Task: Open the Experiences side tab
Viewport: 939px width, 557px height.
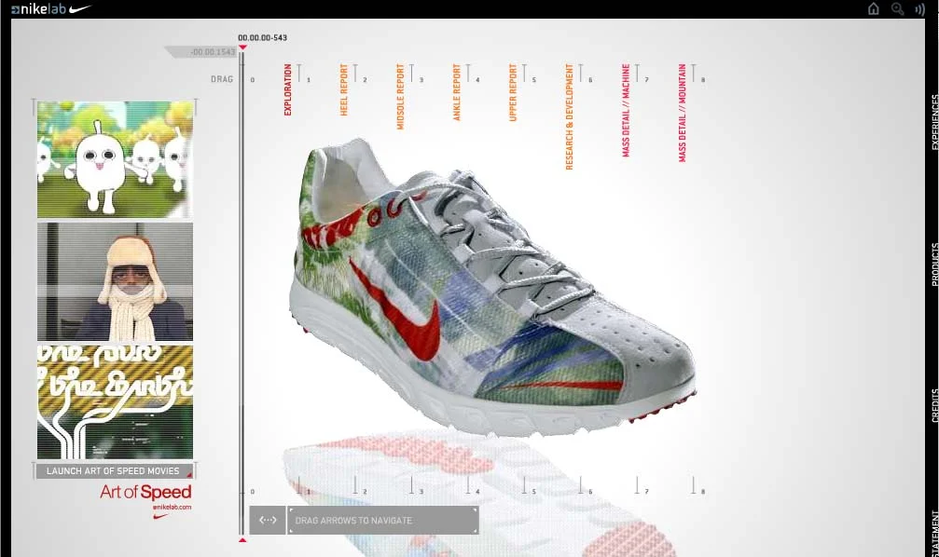Action: coord(934,121)
